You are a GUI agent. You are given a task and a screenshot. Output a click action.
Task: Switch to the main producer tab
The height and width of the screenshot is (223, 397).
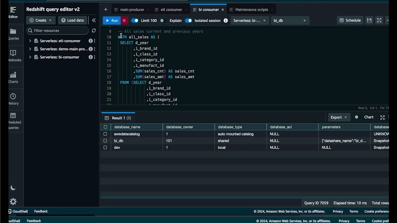[x=132, y=10]
